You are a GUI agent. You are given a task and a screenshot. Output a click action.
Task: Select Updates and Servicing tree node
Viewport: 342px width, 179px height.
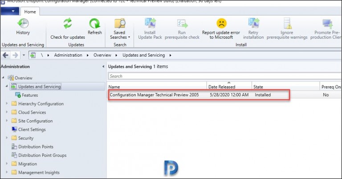pyautogui.click(x=39, y=86)
